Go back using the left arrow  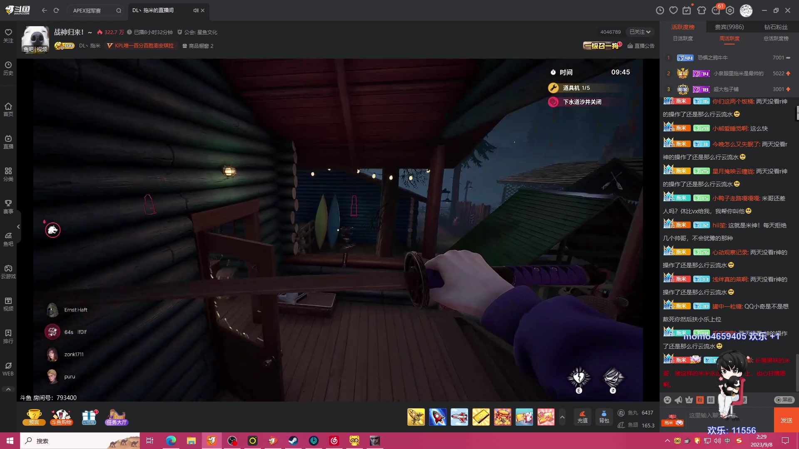44,10
